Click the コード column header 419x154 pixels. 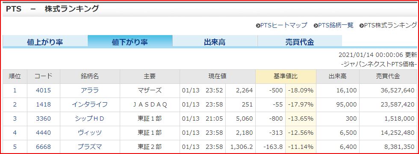pos(43,77)
